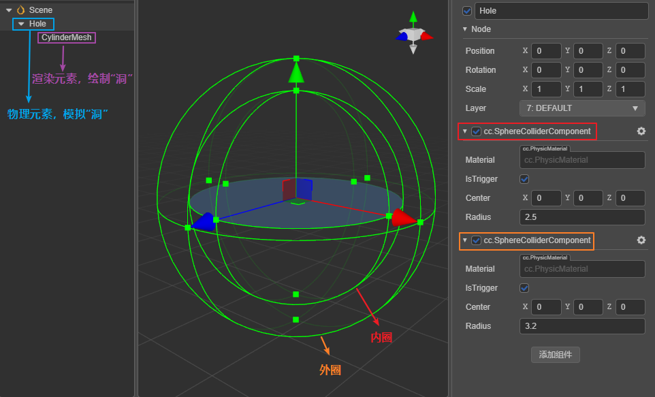Click the Scale Z input field
Viewport: 655px width, 397px height.
tap(630, 89)
